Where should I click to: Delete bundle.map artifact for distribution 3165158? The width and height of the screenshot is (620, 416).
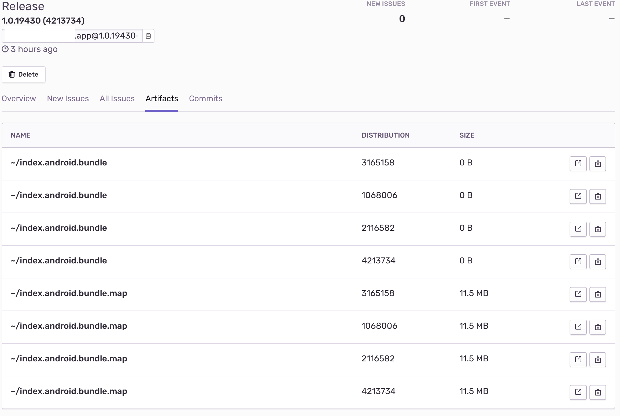tap(598, 294)
